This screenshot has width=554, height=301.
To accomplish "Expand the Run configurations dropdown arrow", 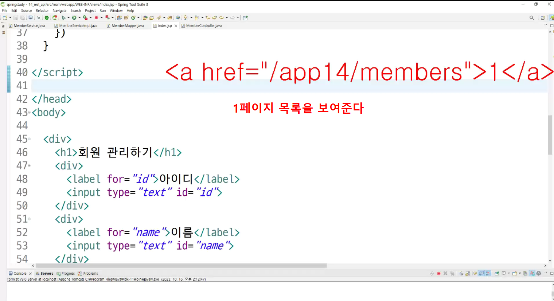I will point(79,17).
